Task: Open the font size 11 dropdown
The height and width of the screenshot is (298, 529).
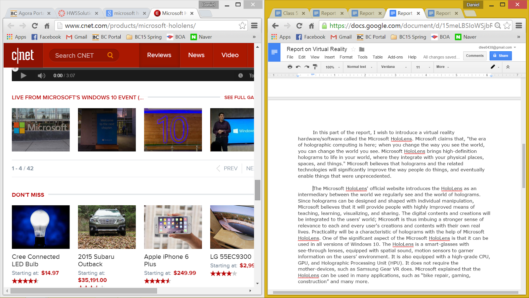Action: click(423, 67)
